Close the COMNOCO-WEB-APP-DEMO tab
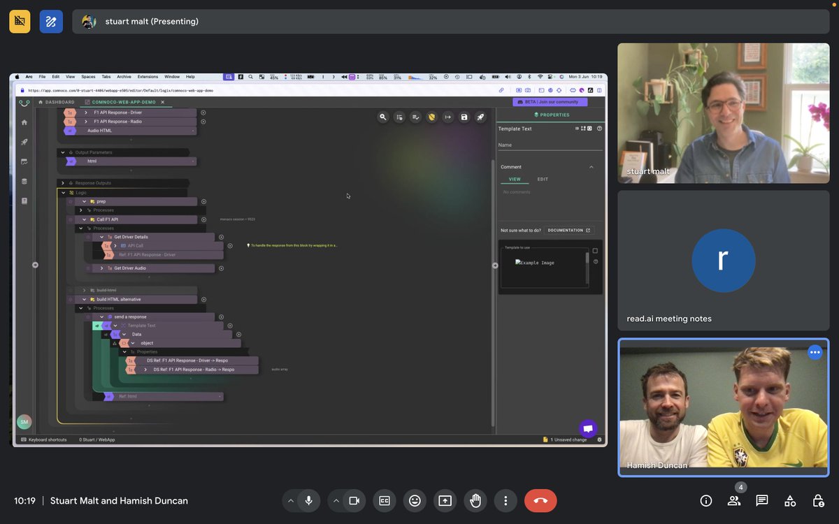The image size is (839, 524). point(163,102)
